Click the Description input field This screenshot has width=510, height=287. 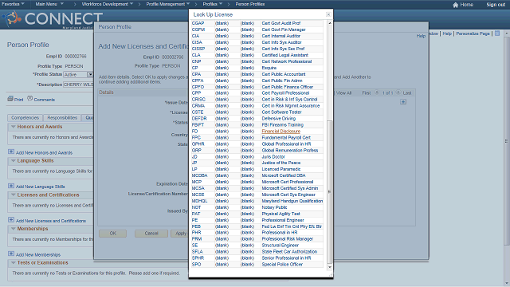[78, 85]
